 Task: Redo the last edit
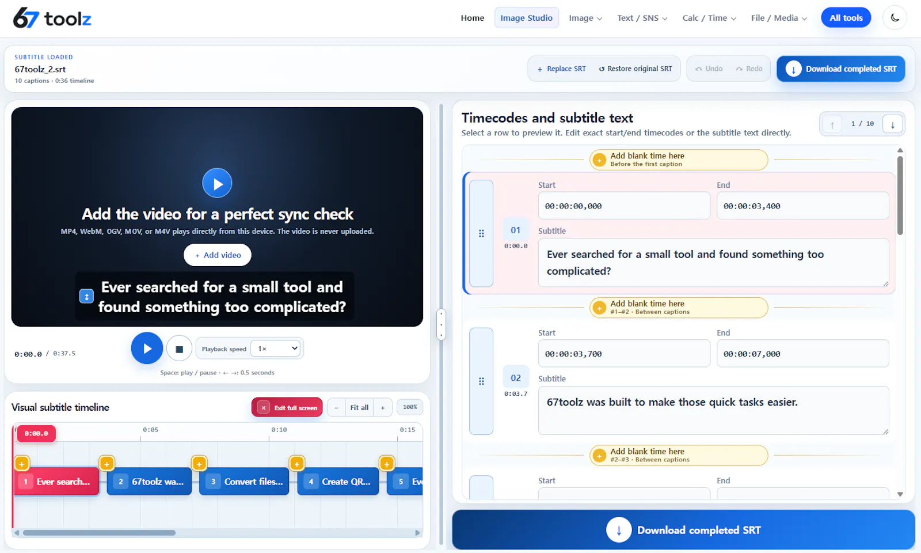tap(749, 69)
